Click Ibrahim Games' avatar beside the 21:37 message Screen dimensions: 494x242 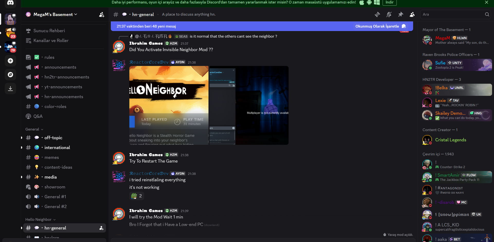pyautogui.click(x=119, y=46)
